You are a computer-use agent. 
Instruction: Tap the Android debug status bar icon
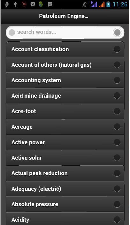(x=7, y=4)
